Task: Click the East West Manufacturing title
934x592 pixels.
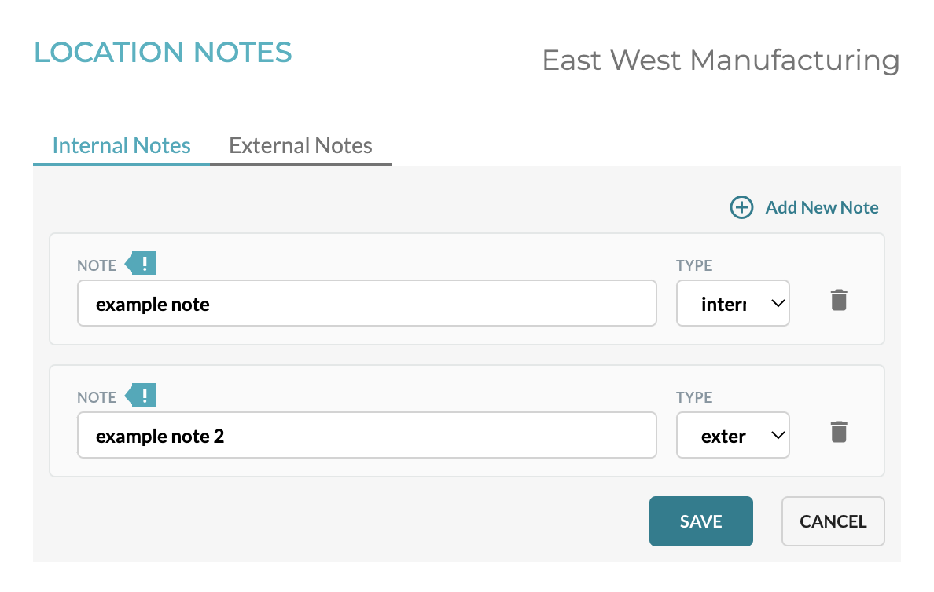Action: [x=721, y=60]
